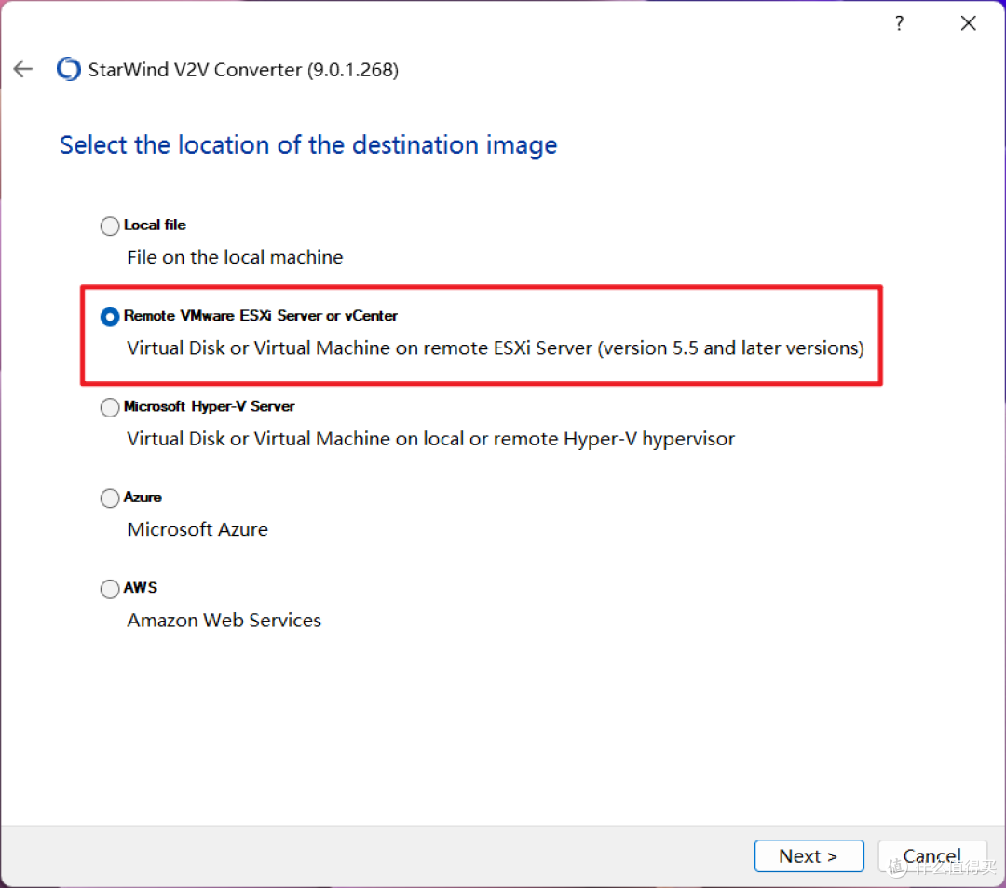Click the "Remote VMware ESXi Server or vCenter" label
The image size is (1006, 888).
[x=261, y=316]
